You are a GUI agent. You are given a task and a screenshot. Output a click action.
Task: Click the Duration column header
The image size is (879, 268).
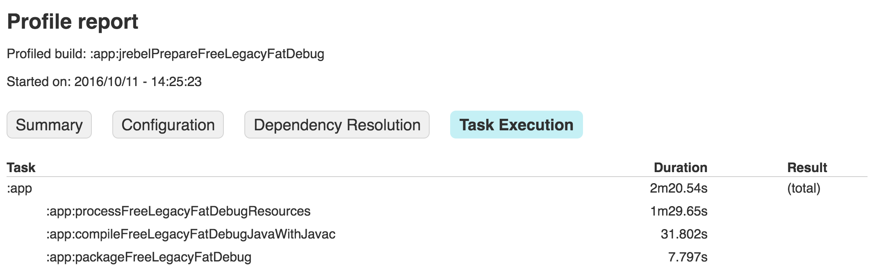tap(680, 167)
